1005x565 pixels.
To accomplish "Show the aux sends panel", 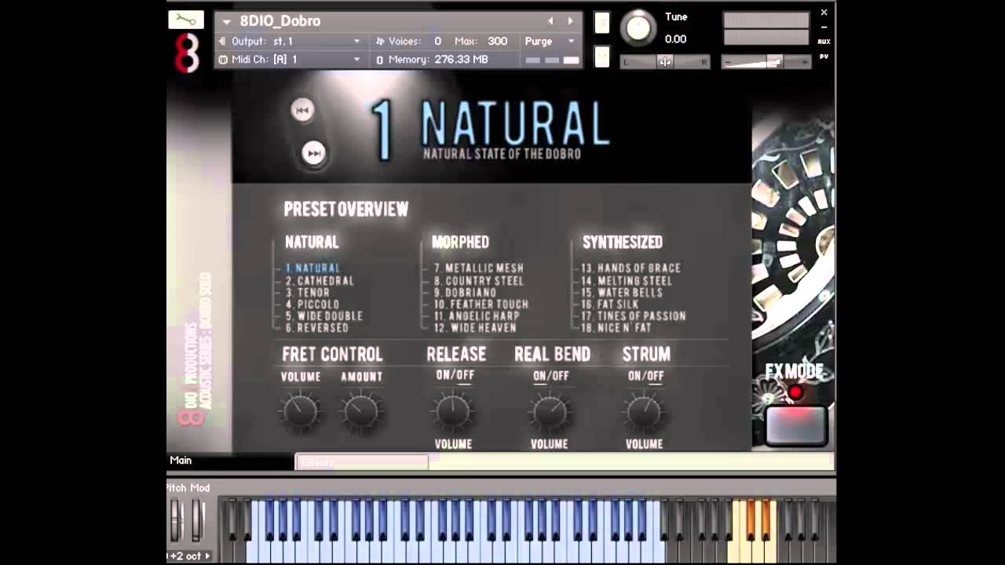I will [x=824, y=42].
